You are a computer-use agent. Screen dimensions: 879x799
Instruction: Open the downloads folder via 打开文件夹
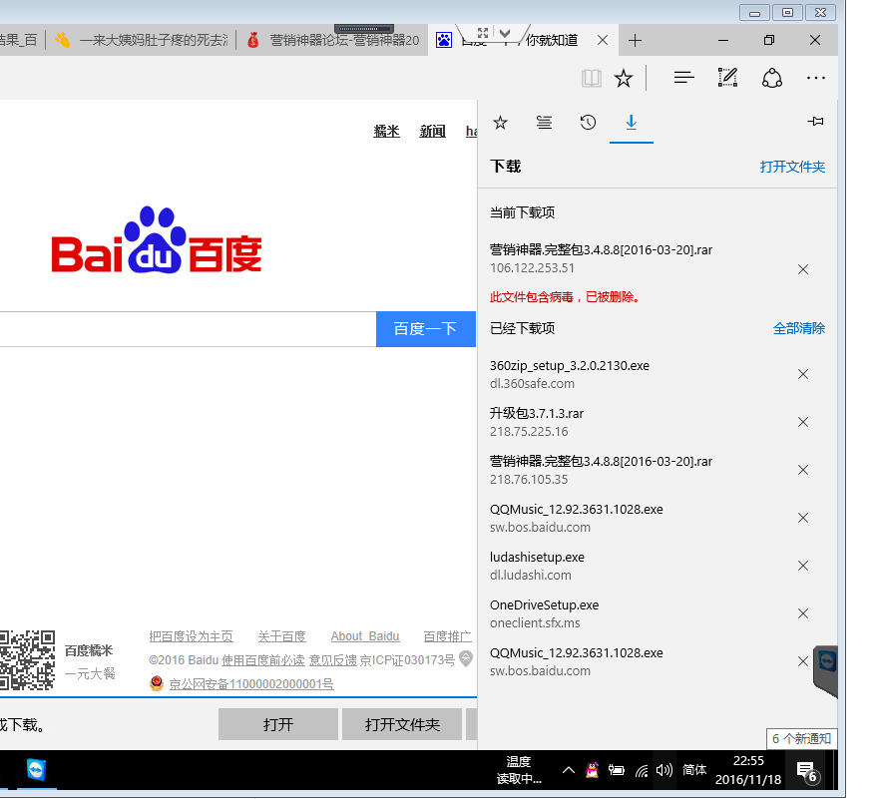tap(793, 166)
